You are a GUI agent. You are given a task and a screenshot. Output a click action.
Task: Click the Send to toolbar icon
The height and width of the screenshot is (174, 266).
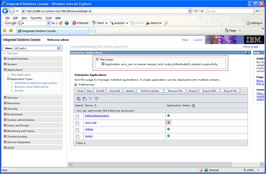click(147, 23)
